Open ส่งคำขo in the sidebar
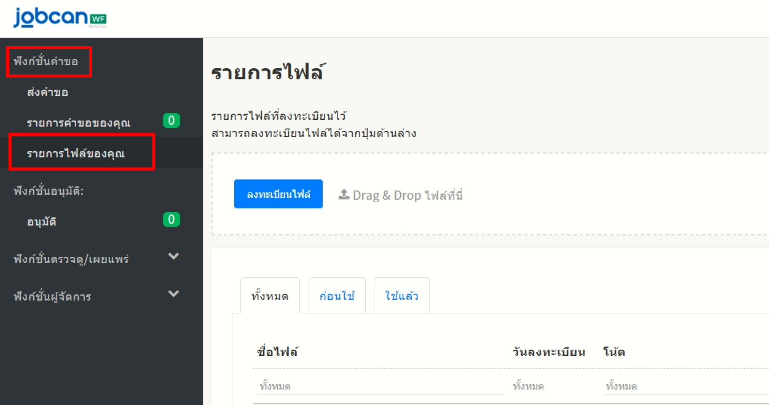 47,92
